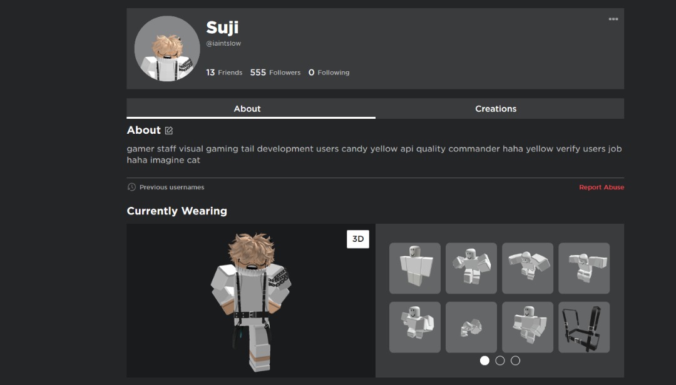Click the Report Abuse link
The width and height of the screenshot is (676, 385).
pyautogui.click(x=602, y=187)
